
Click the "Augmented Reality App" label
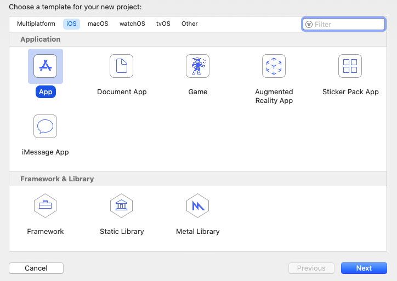click(274, 96)
